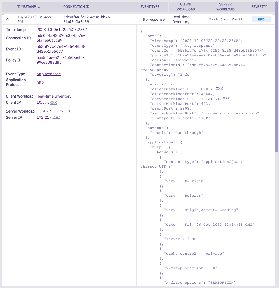
Task: Select the Real-time Inventory Client Workload link
Action: click(54, 96)
